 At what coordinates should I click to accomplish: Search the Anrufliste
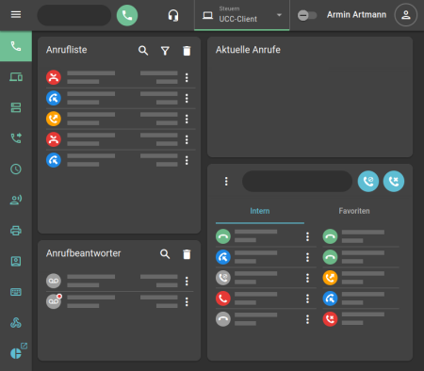[x=143, y=50]
